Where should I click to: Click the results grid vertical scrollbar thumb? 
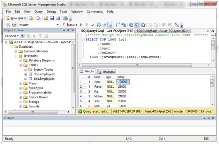coord(212,83)
